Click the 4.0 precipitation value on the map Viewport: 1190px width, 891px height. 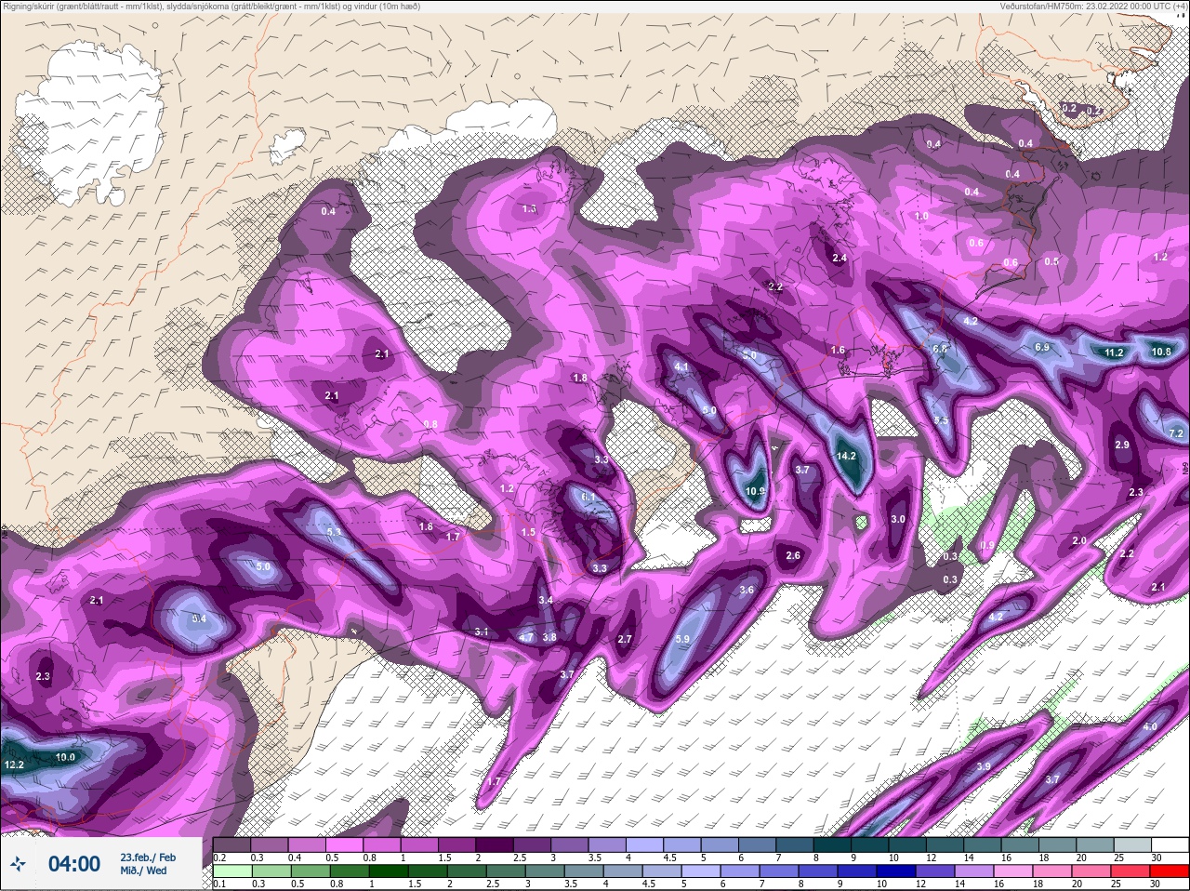tap(1150, 726)
